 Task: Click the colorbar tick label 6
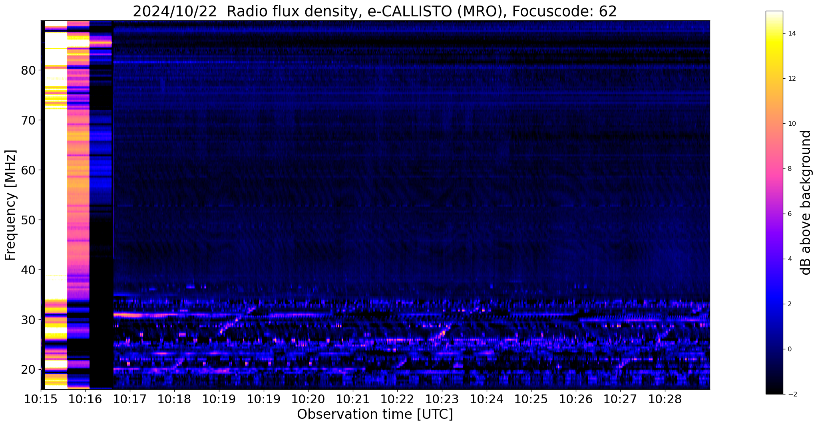pos(789,214)
